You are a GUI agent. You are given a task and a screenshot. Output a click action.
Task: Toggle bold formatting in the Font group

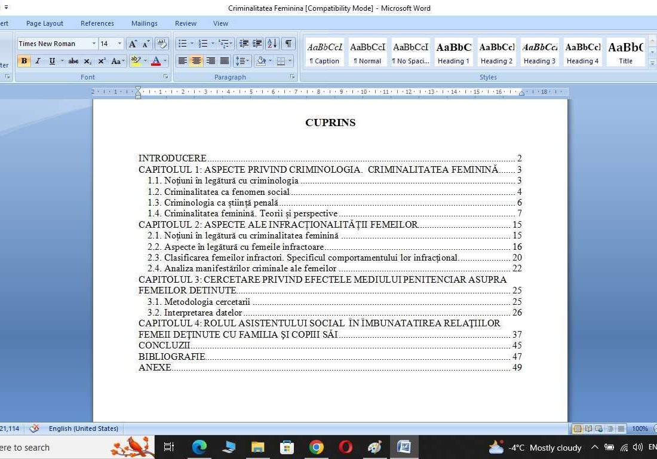(24, 60)
